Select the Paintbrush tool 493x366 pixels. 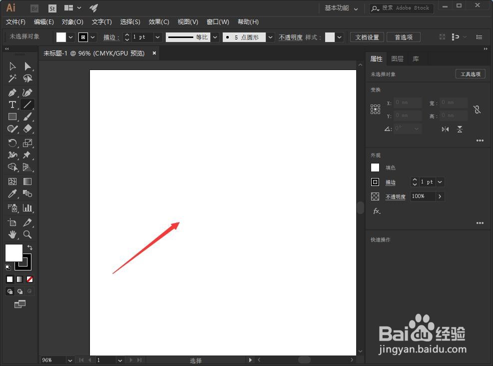click(x=27, y=116)
